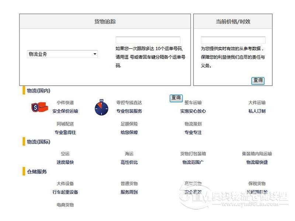This screenshot has height=221, width=295.
Task: Open 电商货物 link
Action: point(65,205)
